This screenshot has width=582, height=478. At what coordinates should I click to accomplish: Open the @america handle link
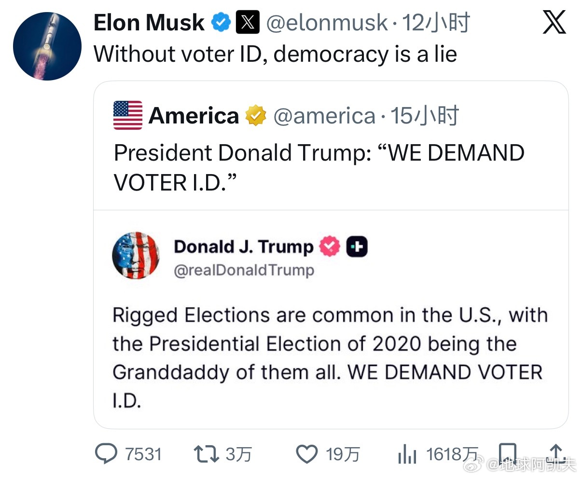click(324, 116)
